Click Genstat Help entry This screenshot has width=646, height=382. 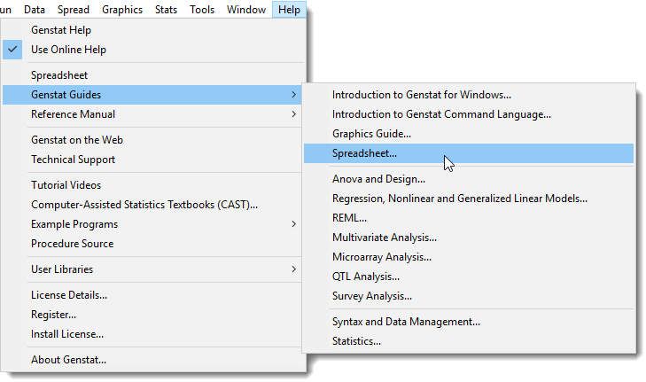coord(154,30)
